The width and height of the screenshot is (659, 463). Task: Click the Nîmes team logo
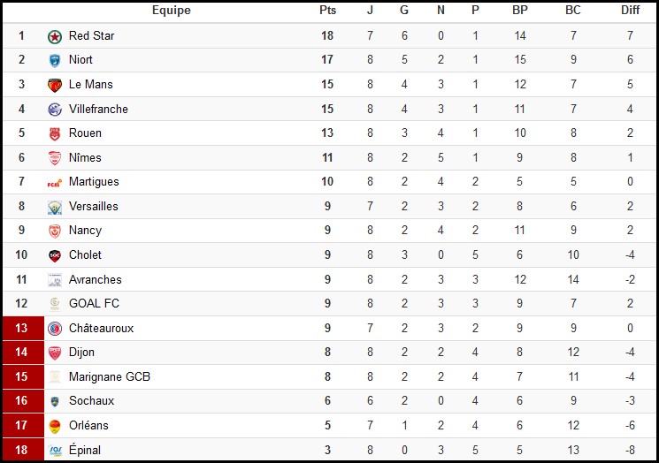[x=55, y=158]
